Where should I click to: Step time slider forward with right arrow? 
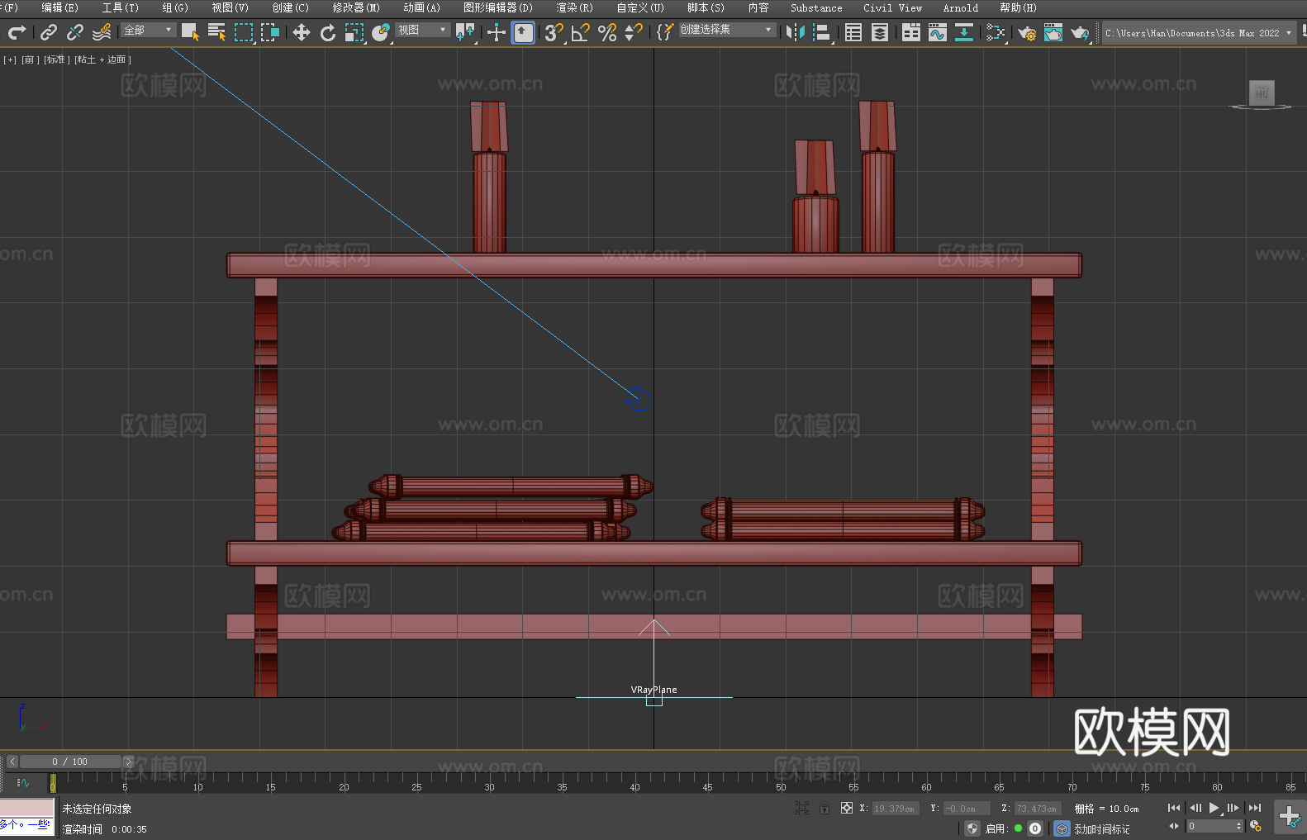(x=128, y=762)
